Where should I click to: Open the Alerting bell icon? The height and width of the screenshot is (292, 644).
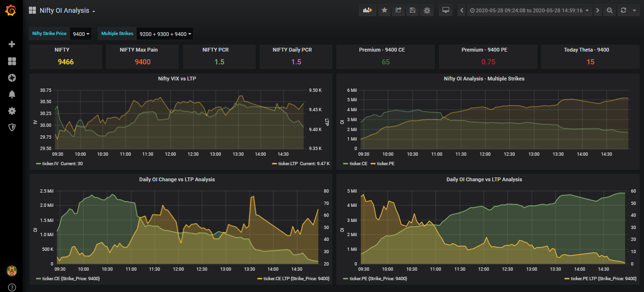tap(12, 94)
